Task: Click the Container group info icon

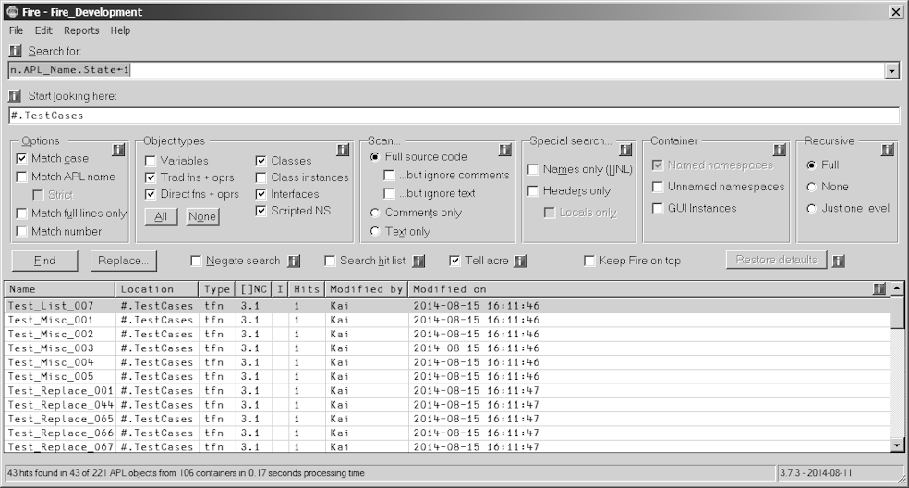Action: point(780,151)
